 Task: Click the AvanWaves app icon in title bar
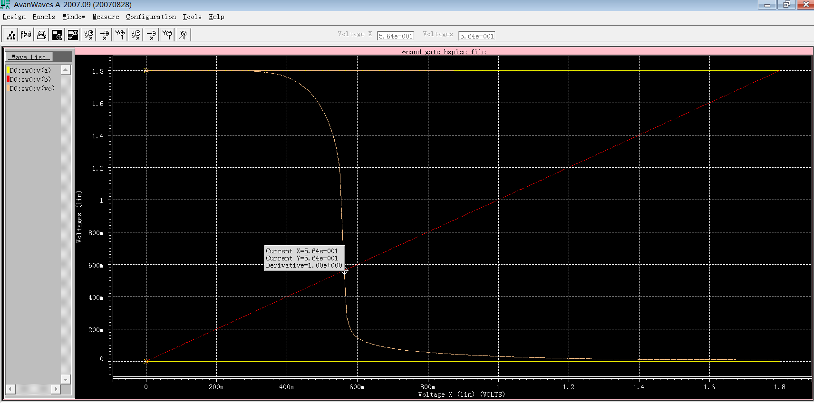pos(5,5)
